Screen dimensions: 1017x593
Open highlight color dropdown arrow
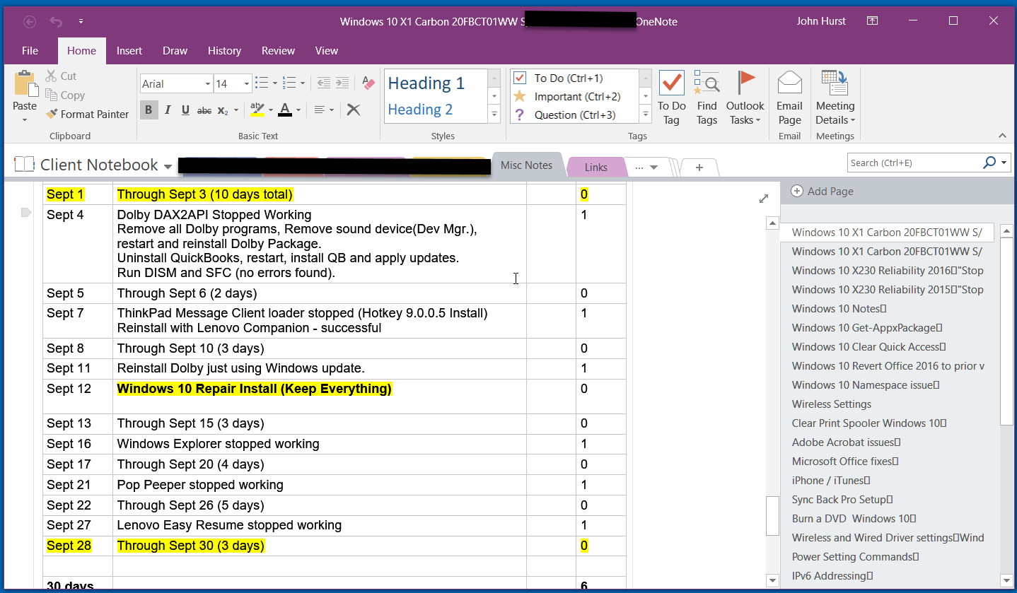pos(270,110)
